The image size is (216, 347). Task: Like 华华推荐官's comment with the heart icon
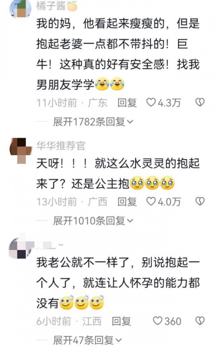(x=151, y=201)
